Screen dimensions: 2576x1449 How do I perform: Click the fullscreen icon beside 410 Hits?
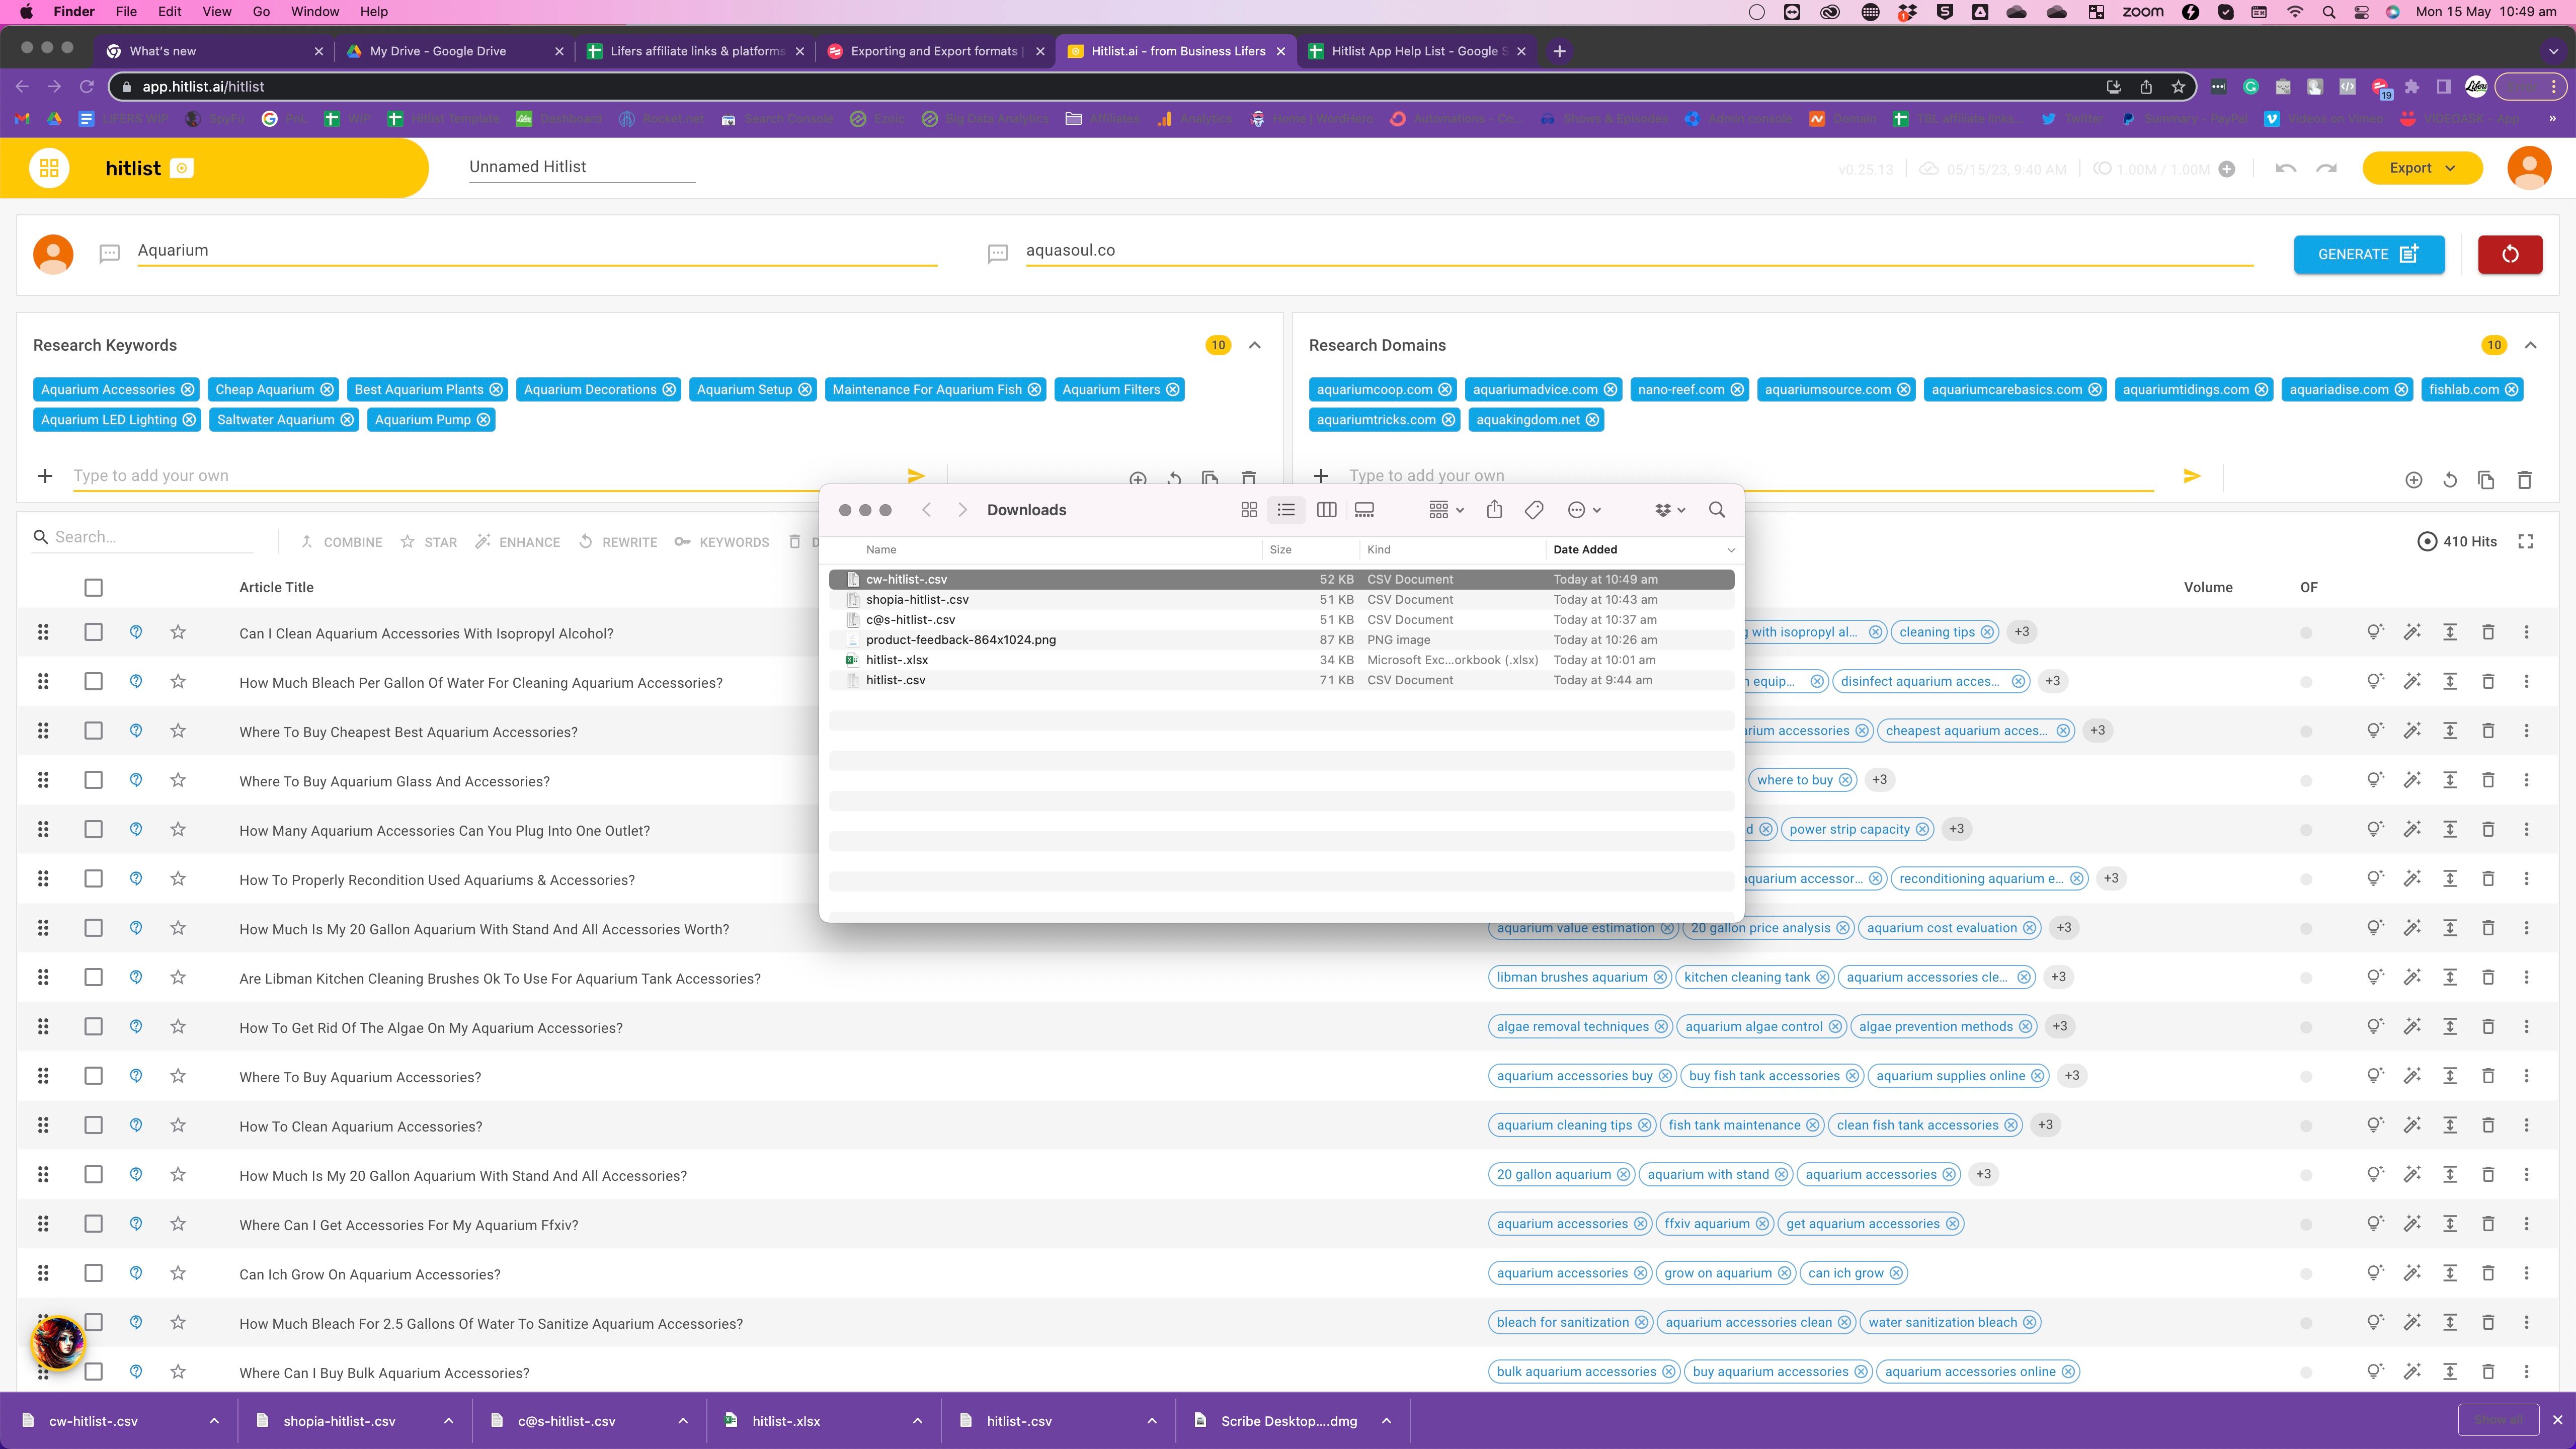pyautogui.click(x=2526, y=541)
